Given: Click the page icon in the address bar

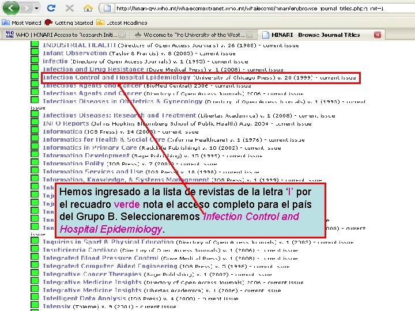Looking at the screenshot, I should 107,8.
